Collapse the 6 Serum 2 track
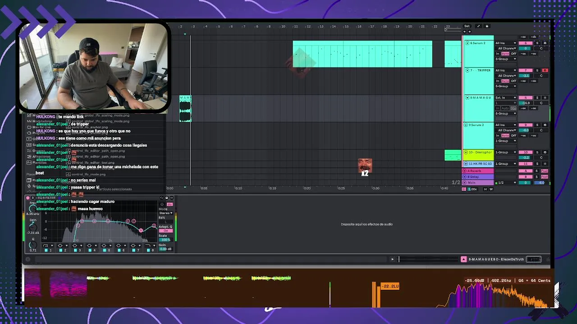The height and width of the screenshot is (324, 577). (467, 43)
